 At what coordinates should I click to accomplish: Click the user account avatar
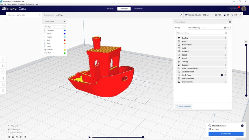(x=244, y=9)
